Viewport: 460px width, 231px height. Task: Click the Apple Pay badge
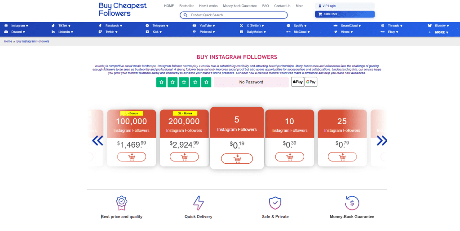(x=297, y=82)
